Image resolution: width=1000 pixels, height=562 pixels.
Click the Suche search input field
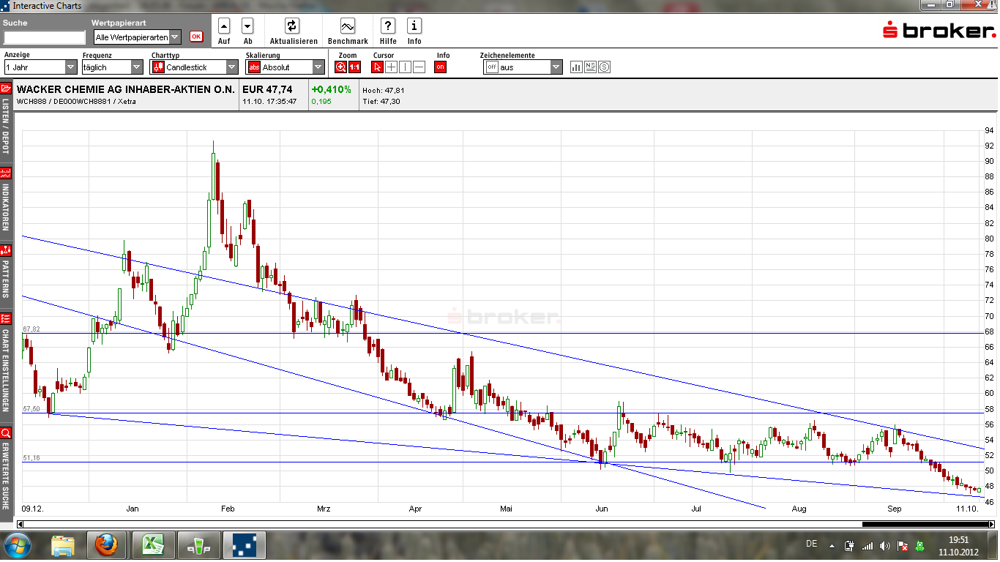coord(45,37)
